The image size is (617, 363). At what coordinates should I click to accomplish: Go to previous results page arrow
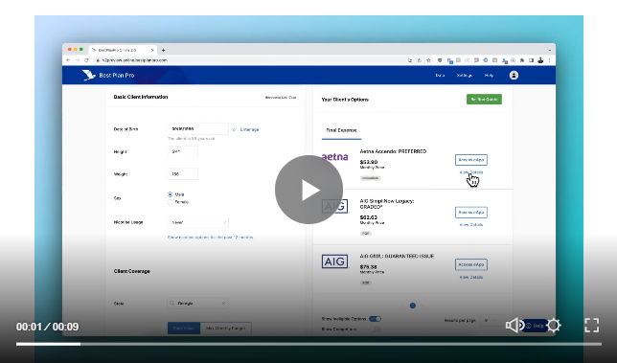403,306
